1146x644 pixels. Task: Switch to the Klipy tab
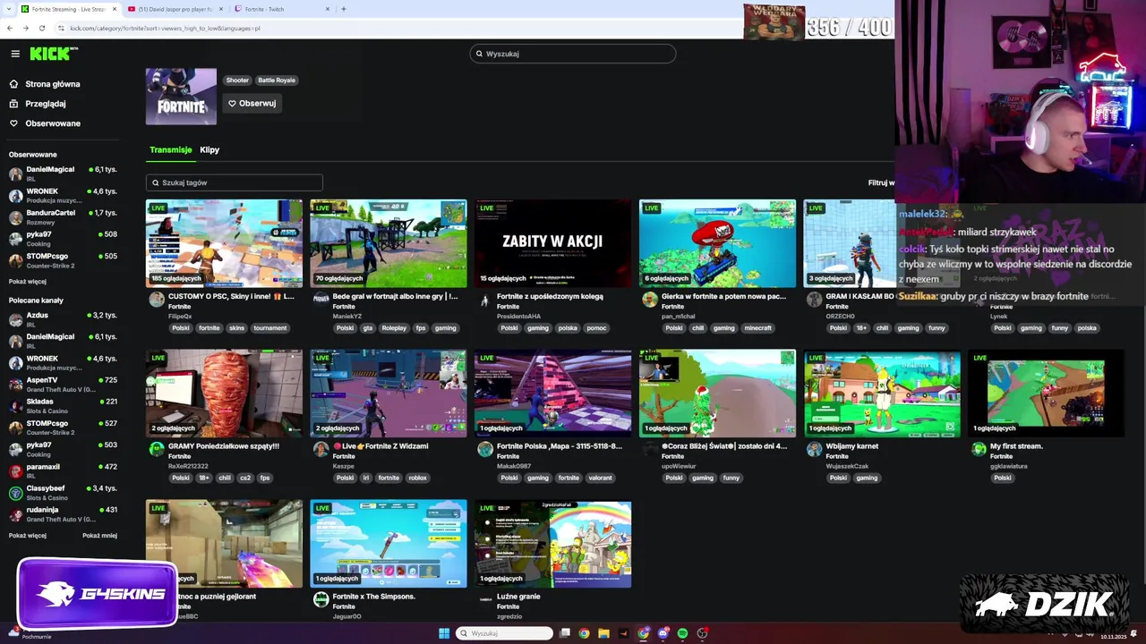210,149
